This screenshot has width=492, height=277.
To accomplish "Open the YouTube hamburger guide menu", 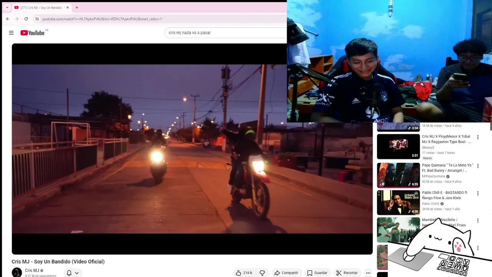I will point(11,33).
